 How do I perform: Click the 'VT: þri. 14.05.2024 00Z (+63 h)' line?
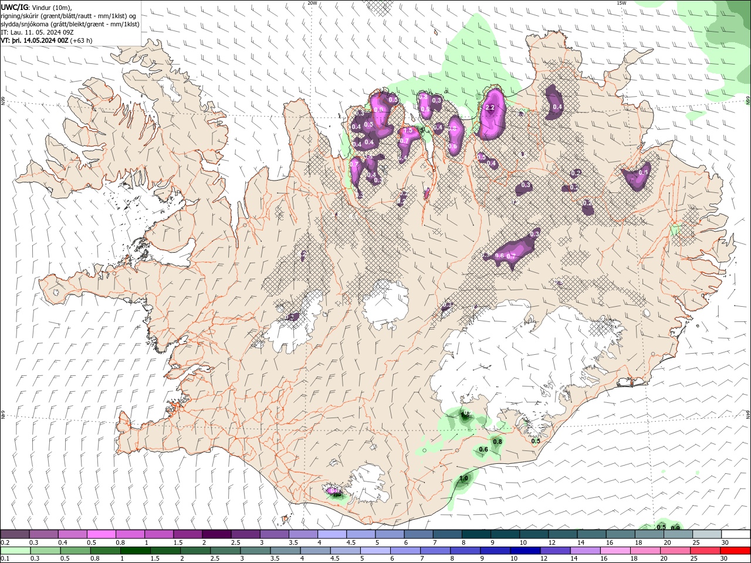pyautogui.click(x=47, y=40)
